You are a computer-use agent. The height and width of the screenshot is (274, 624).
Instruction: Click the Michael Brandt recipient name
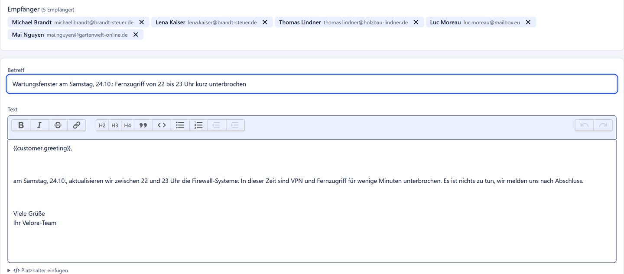[32, 22]
